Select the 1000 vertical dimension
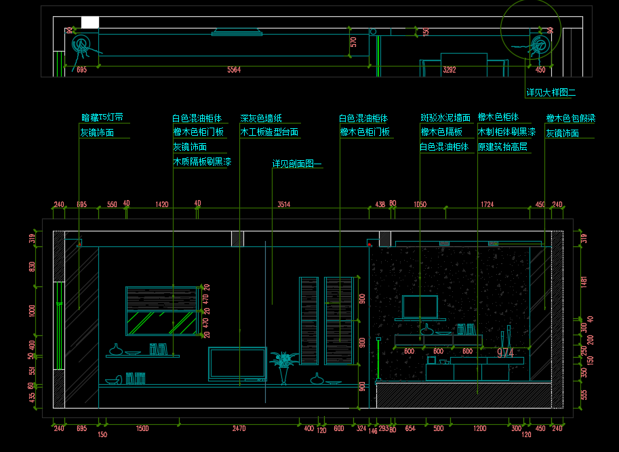Image resolution: width=619 pixels, height=452 pixels. 33,311
